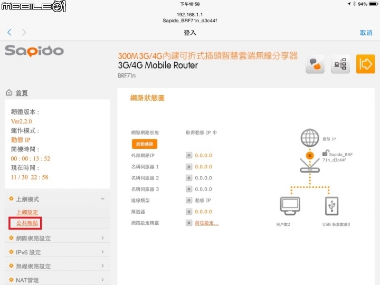Click battery indicator in status bar
The width and height of the screenshot is (380, 285).
click(x=374, y=4)
